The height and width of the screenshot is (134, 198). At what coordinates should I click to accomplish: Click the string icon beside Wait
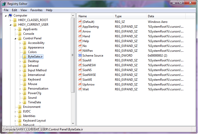tap(80, 89)
